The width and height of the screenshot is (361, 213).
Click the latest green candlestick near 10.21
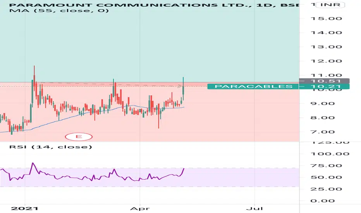click(x=183, y=90)
